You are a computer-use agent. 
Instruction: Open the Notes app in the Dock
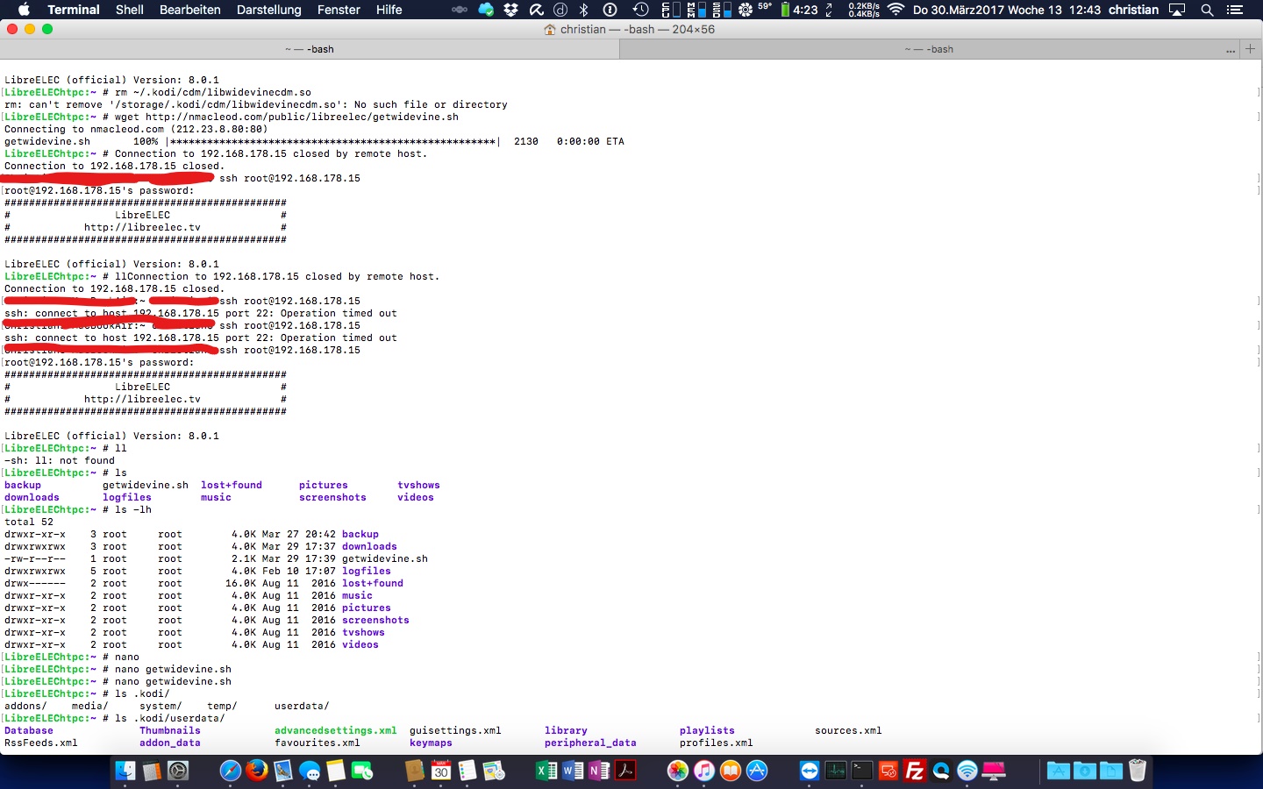coord(335,771)
